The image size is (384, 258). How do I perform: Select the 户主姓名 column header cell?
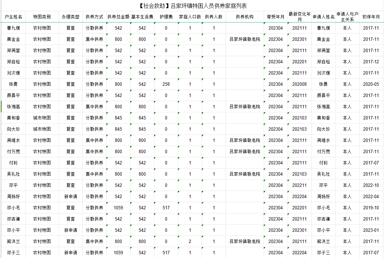tap(13, 17)
